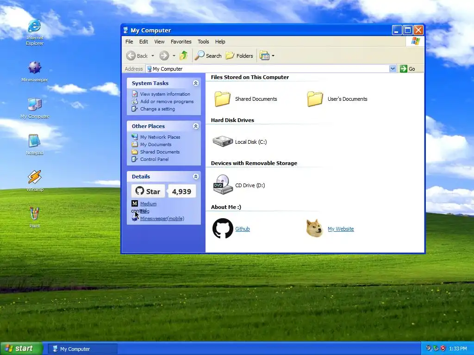474x355 pixels.
Task: Maximize the My Computer window
Action: [407, 30]
